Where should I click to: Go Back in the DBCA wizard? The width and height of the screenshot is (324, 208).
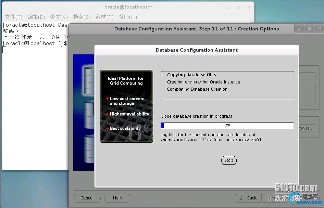coord(248,198)
